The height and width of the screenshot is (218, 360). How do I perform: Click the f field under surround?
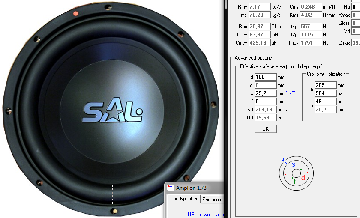click(x=266, y=101)
